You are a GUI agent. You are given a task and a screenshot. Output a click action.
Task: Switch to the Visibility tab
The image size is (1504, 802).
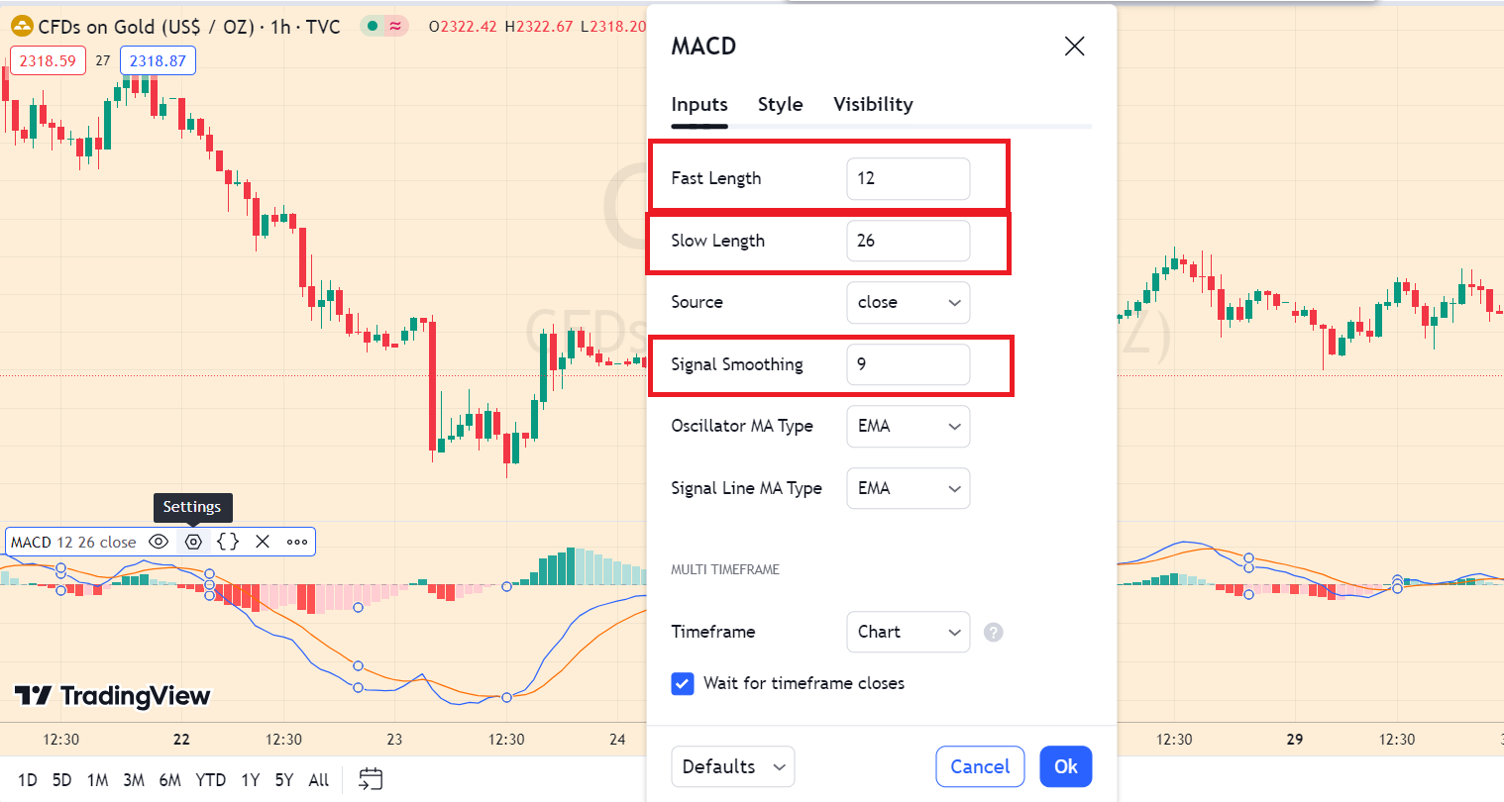873,104
